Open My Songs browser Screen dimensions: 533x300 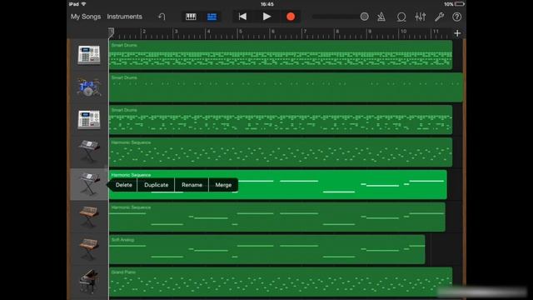(86, 17)
